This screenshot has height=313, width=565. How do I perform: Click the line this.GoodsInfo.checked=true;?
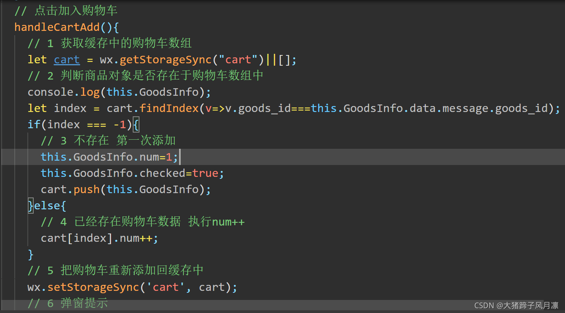(133, 173)
